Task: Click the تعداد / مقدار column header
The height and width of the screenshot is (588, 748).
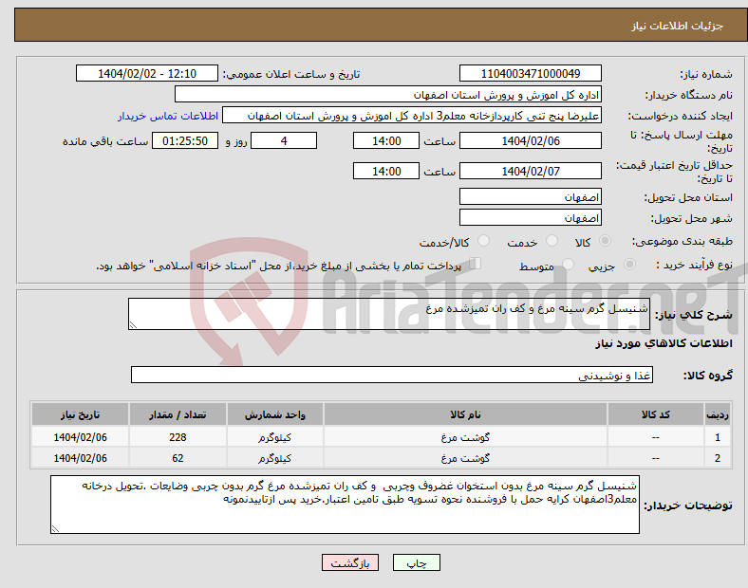Action: click(x=178, y=414)
